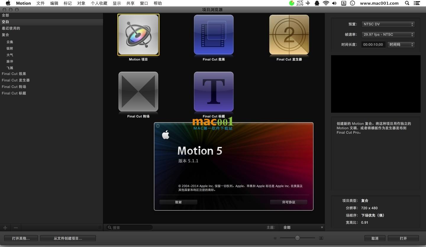The image size is (426, 247).
Task: Click the 打开 button
Action: click(403, 238)
